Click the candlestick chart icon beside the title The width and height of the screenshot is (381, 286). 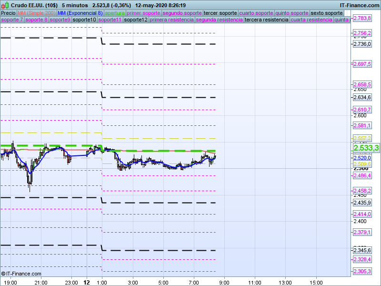pos(4,5)
